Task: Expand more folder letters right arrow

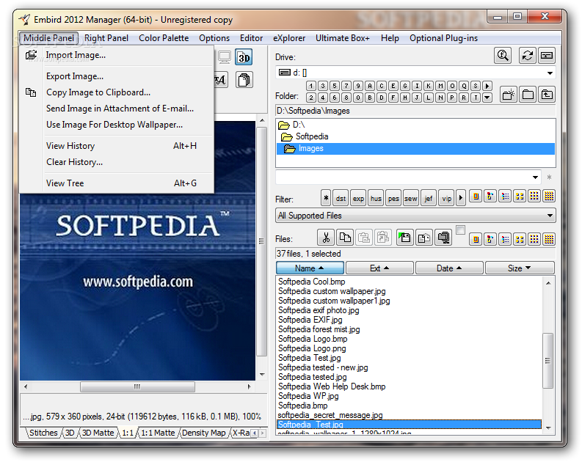Action: (487, 86)
